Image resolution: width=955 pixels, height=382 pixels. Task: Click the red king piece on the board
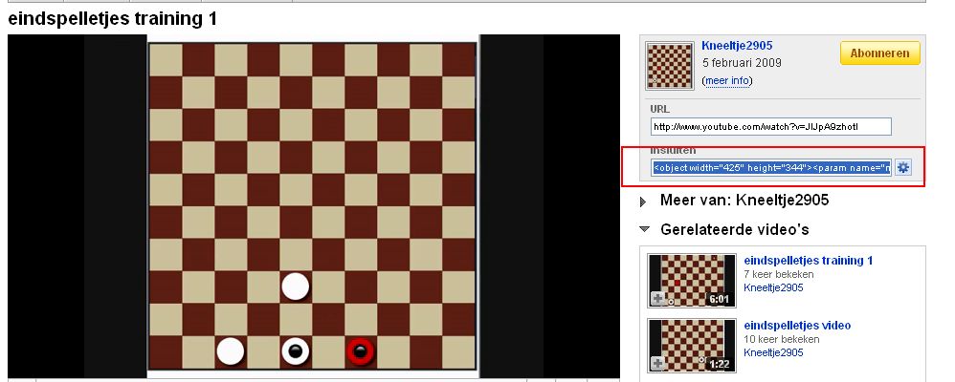click(361, 351)
